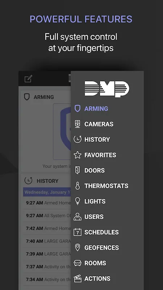Viewport: 163px width, 290px height.
Task: Tap the History card header icon
Action: pos(29,181)
